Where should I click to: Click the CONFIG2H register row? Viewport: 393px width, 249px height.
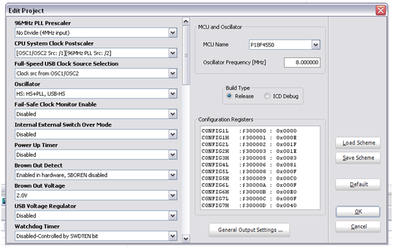249,151
